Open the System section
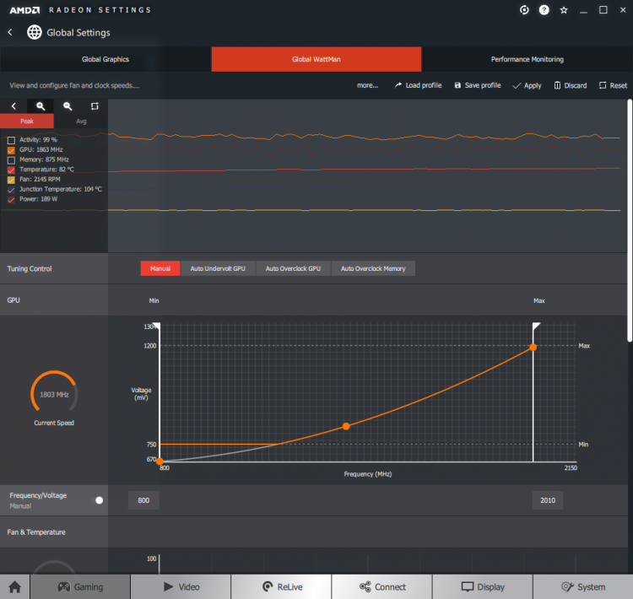 click(x=583, y=586)
